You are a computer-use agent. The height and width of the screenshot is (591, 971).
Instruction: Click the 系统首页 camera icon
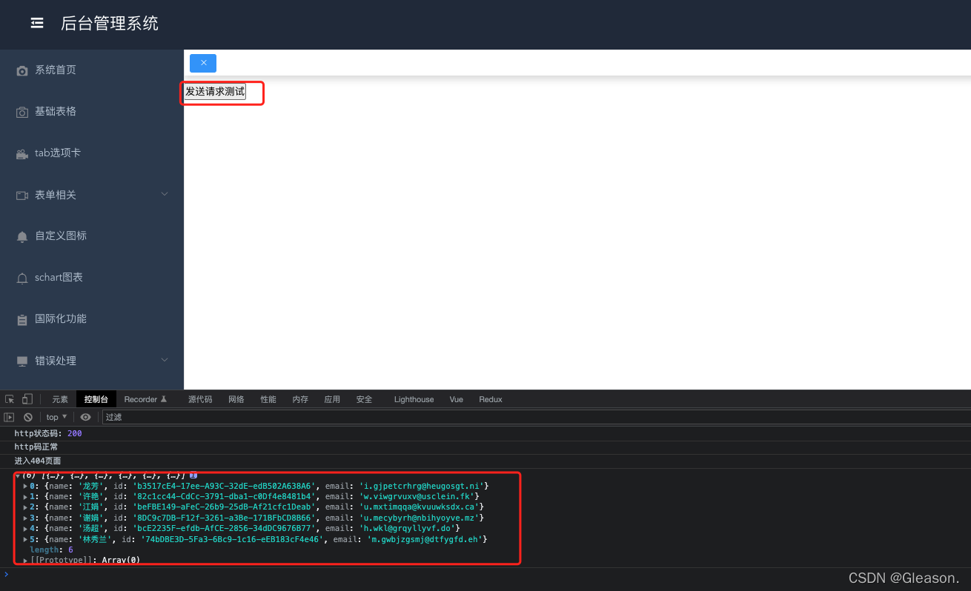pos(22,70)
